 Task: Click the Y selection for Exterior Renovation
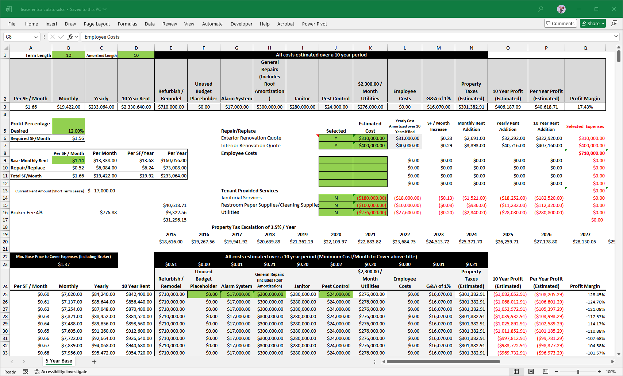pyautogui.click(x=336, y=138)
